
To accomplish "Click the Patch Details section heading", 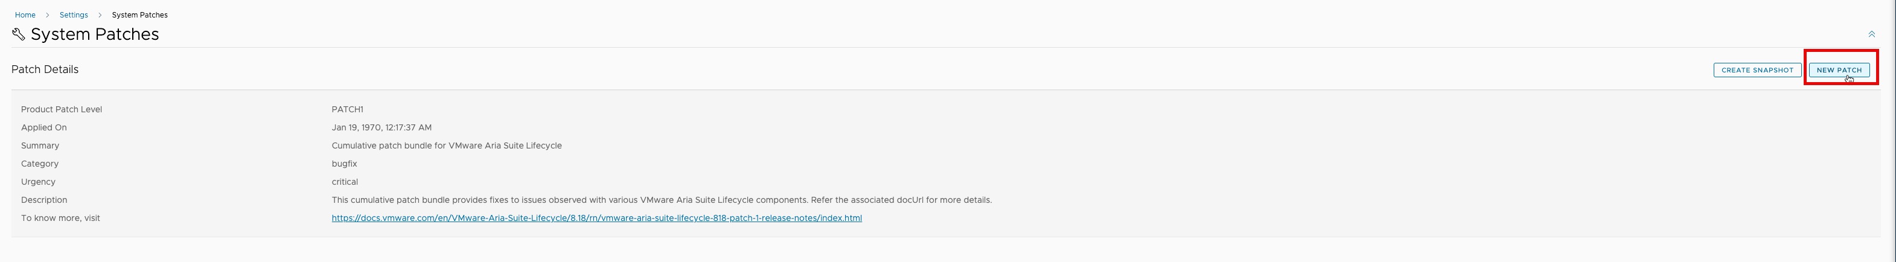I will click(x=45, y=69).
